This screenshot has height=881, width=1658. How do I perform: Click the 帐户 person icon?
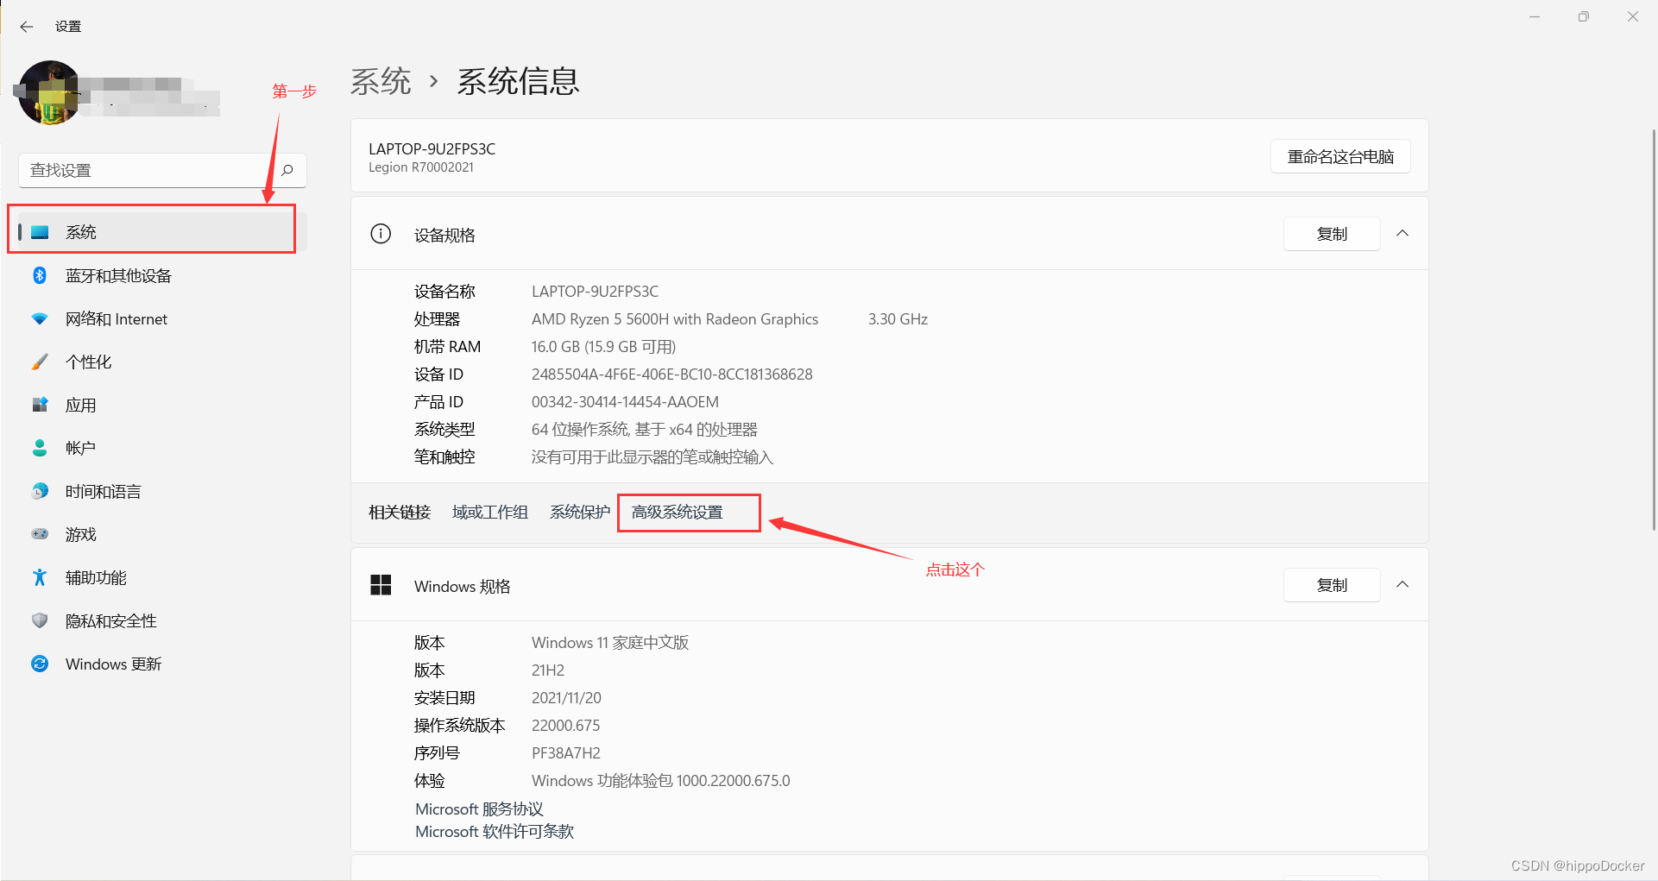40,448
